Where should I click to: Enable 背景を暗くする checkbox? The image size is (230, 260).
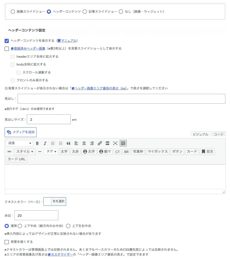pos(7,242)
